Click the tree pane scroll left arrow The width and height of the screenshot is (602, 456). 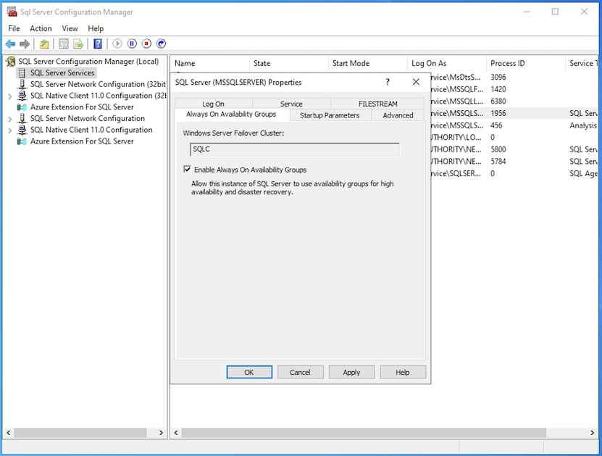8,433
